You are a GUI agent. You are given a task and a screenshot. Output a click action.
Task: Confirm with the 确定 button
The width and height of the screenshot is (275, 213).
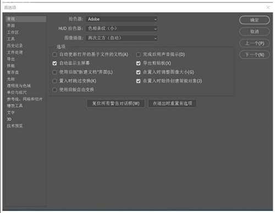255,20
